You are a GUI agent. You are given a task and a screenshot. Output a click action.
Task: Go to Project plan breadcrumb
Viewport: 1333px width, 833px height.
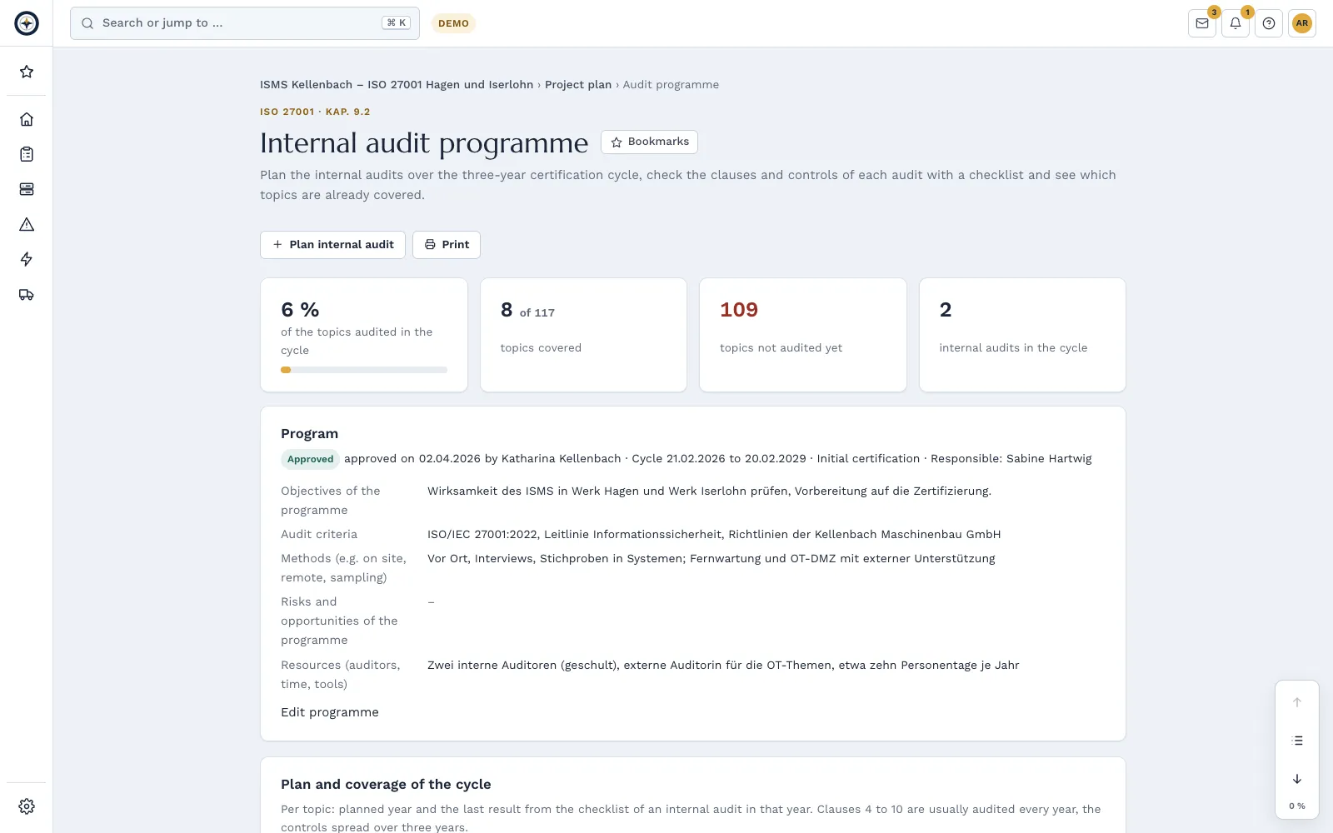[x=578, y=85]
